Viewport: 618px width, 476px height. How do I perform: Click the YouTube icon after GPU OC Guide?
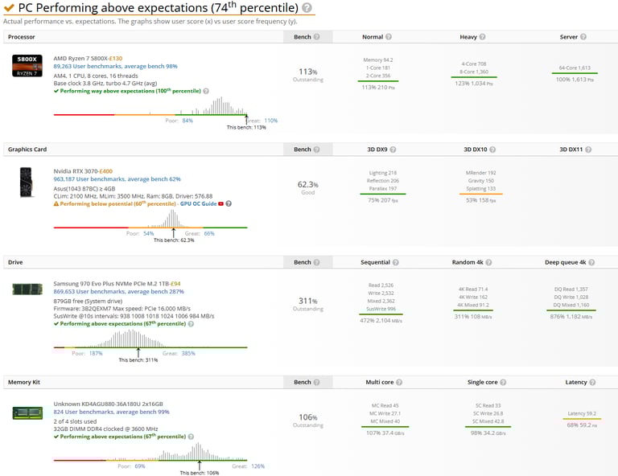point(221,203)
